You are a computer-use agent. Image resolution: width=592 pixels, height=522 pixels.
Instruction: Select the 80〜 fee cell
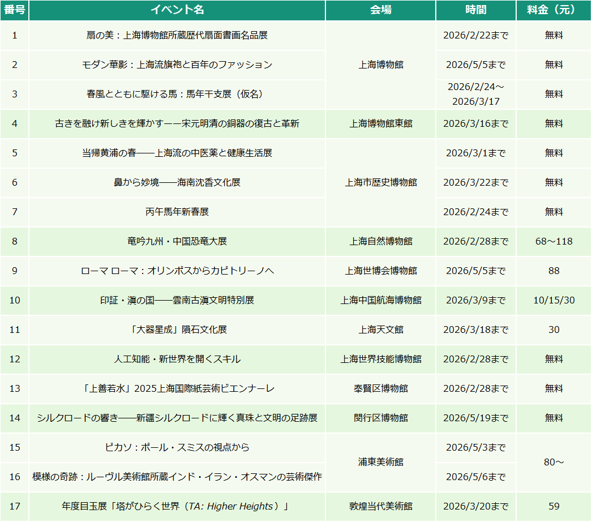(x=553, y=463)
